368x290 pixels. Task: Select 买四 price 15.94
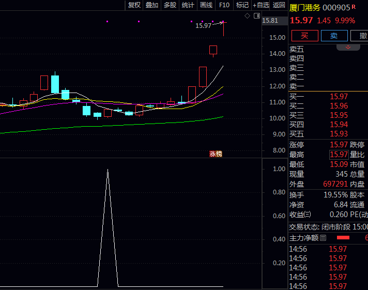339,125
